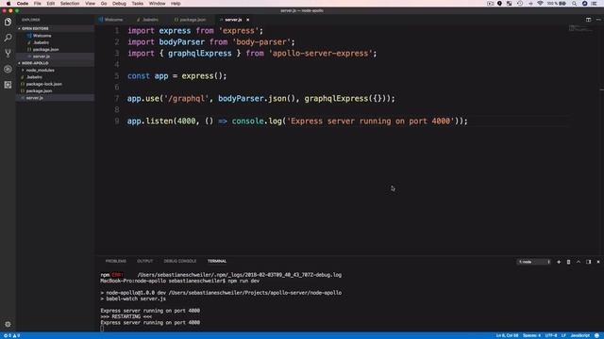
Task: Close the terminal panel
Action: [598, 262]
